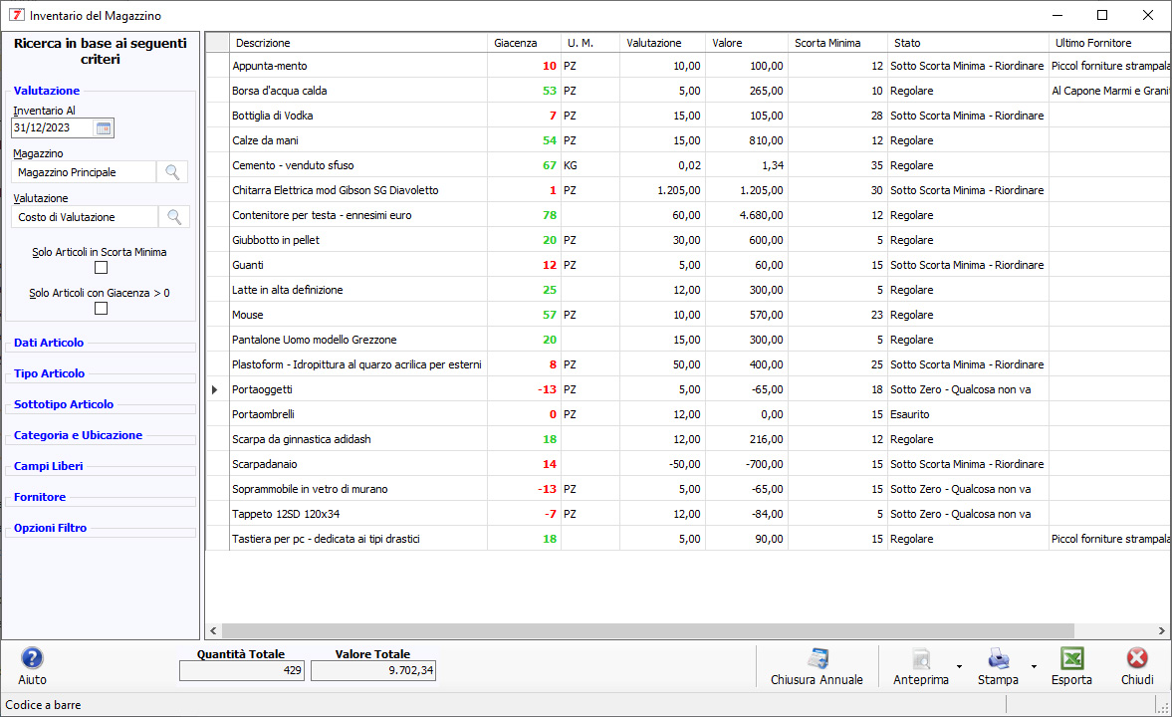1172x717 pixels.
Task: Click the Al Capone Marmi supplier cell
Action: (x=1109, y=91)
